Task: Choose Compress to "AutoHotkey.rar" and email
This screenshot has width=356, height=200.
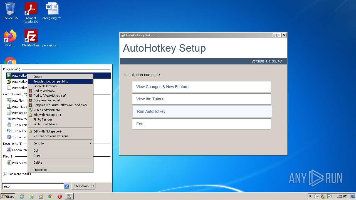Action: [x=60, y=105]
